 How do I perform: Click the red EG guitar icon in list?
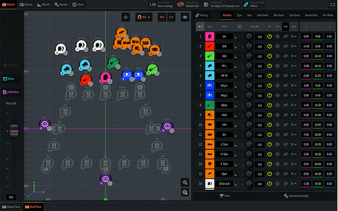coord(210,46)
